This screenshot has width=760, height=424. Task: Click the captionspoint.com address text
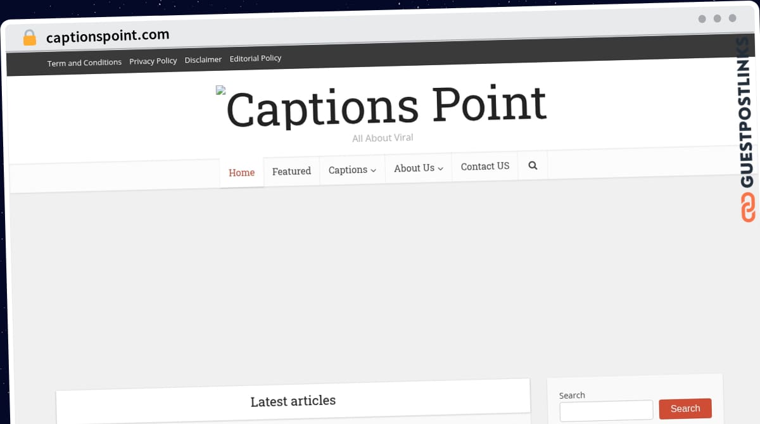(108, 36)
